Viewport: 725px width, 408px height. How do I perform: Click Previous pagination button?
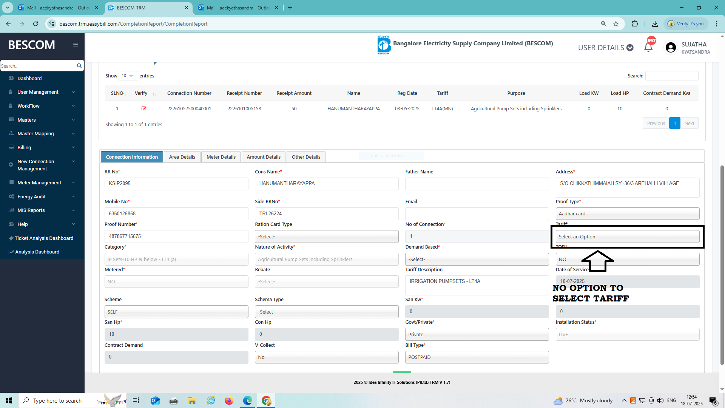pos(656,123)
